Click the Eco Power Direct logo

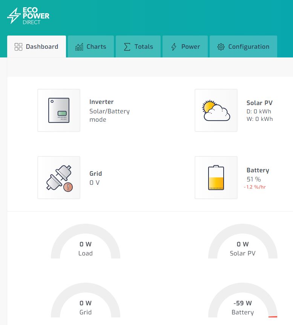tap(28, 15)
